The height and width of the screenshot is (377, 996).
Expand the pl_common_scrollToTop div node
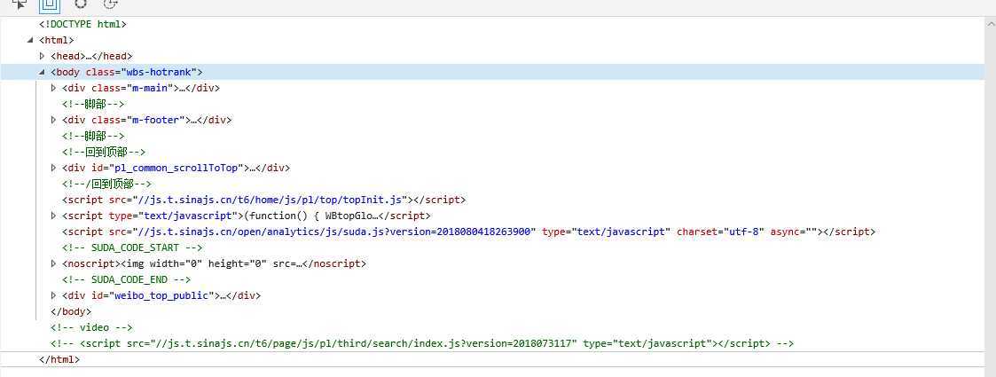[x=53, y=168]
